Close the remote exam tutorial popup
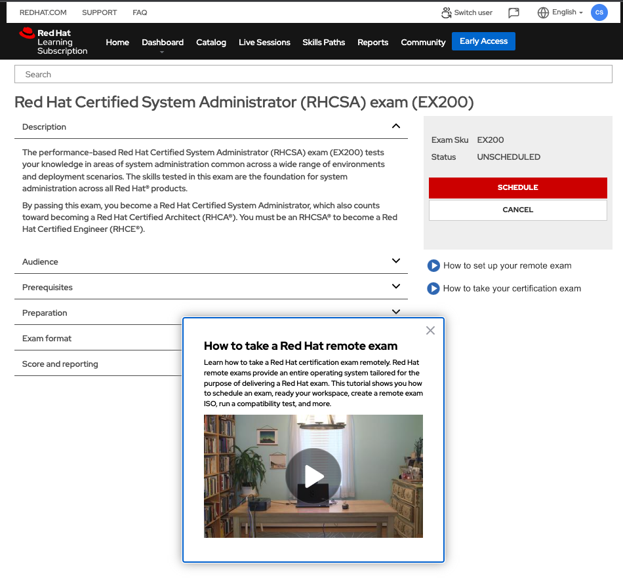The image size is (623, 585). pyautogui.click(x=430, y=330)
